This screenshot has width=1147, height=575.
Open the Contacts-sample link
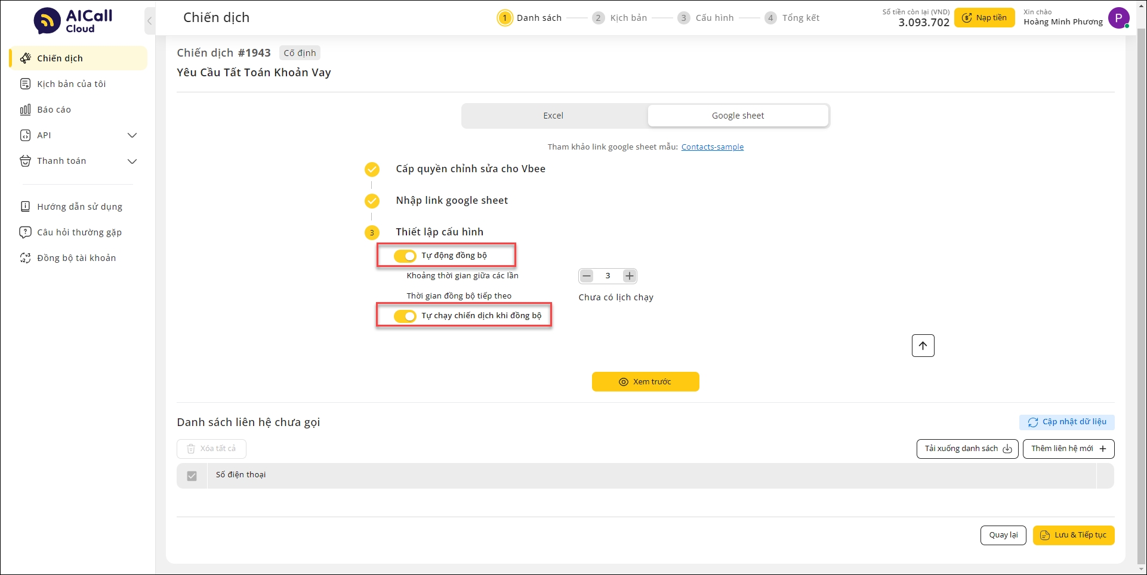pyautogui.click(x=712, y=147)
